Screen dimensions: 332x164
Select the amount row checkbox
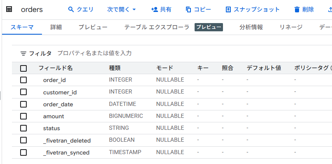pyautogui.click(x=23, y=116)
